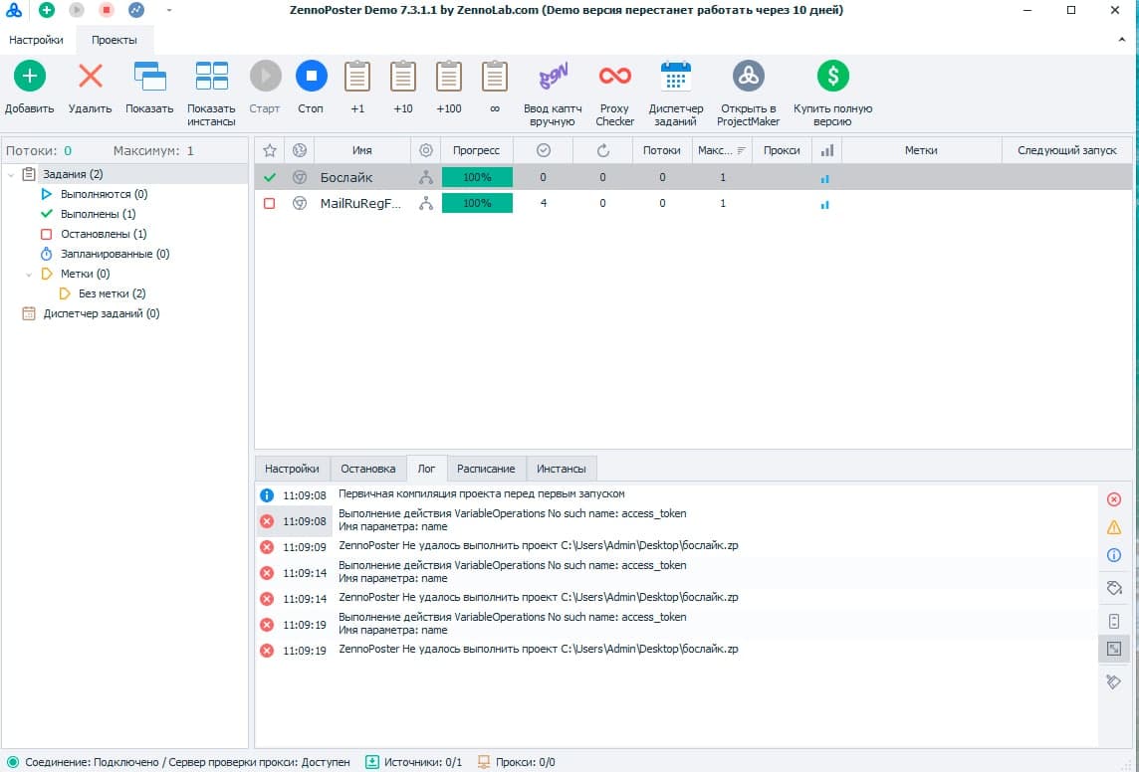Click the +10 clipboard icon

(x=402, y=76)
